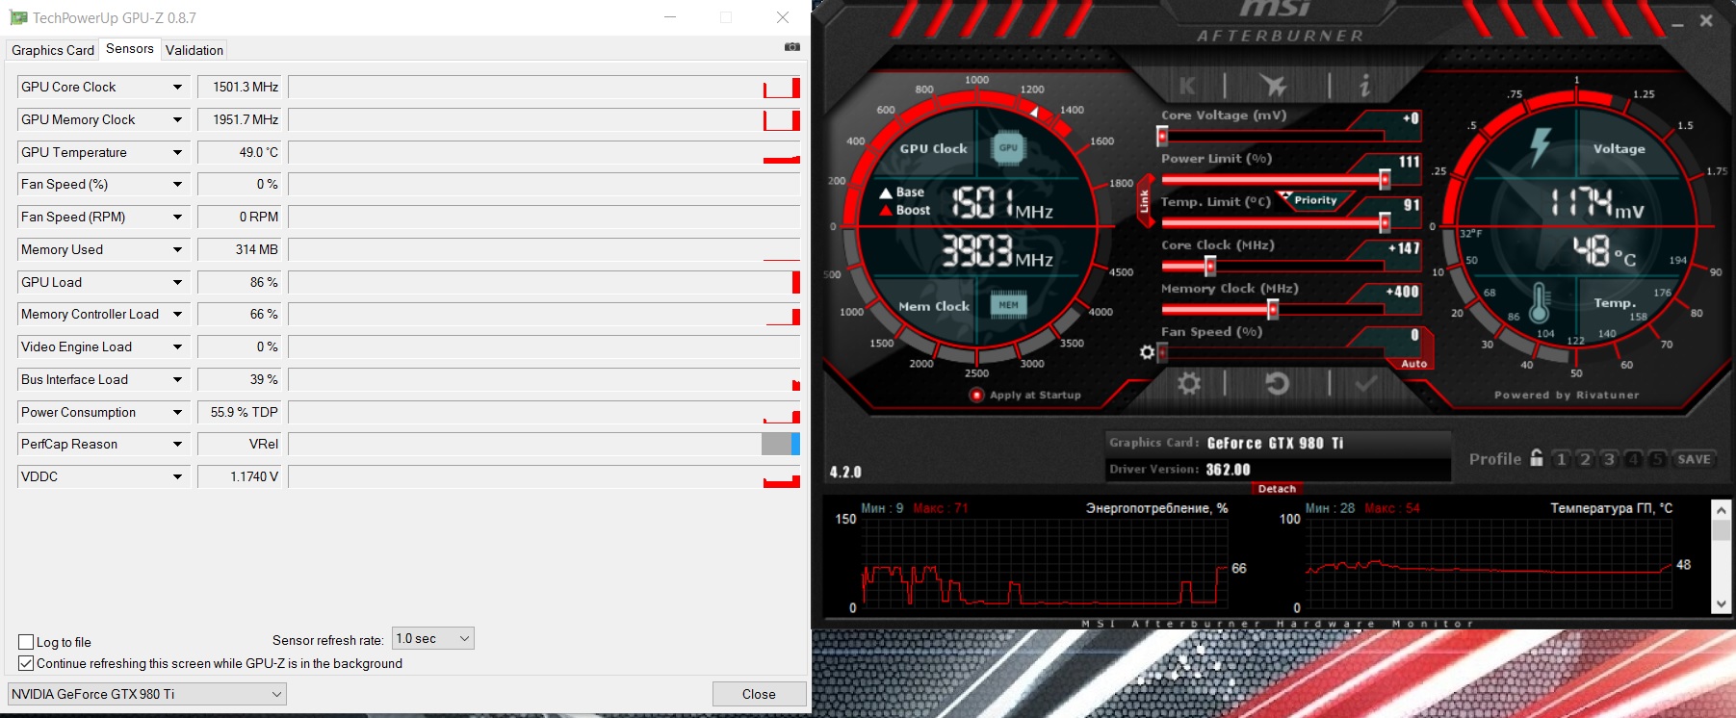Screen dimensions: 1736x718
Task: Open the Video Engine Load sensor dropdown
Action: point(177,346)
